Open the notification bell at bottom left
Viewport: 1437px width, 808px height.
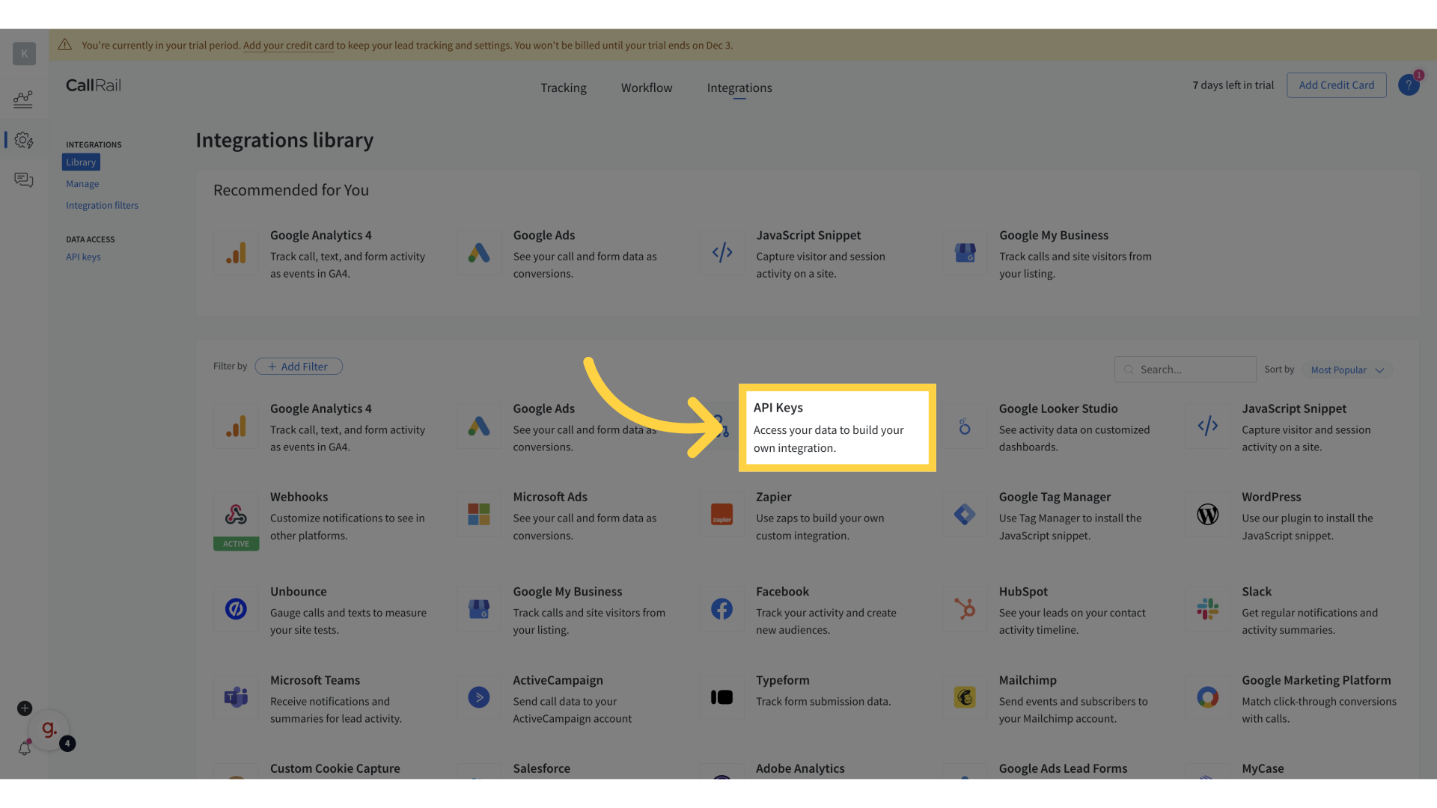coord(25,748)
